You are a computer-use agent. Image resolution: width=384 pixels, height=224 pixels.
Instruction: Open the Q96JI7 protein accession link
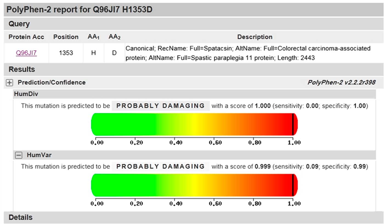[x=26, y=53]
